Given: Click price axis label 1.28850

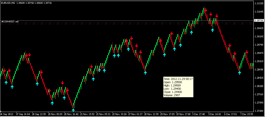Looking at the screenshot, I should click(259, 69).
